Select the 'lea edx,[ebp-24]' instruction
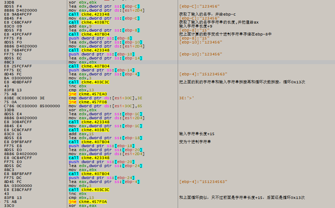 coord(105,166)
